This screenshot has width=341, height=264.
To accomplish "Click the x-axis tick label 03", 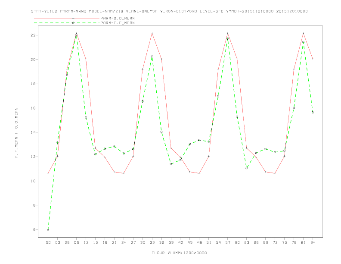I will click(x=57, y=242).
